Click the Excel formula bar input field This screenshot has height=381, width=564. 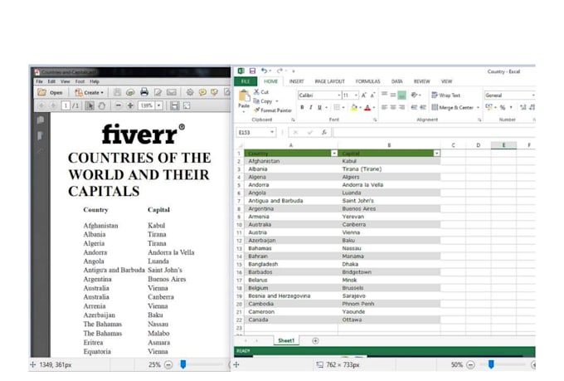434,132
